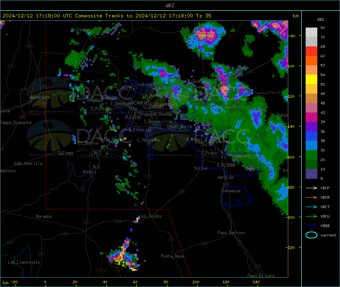Click the Guadales map label
340x287 pixels.
point(202,81)
